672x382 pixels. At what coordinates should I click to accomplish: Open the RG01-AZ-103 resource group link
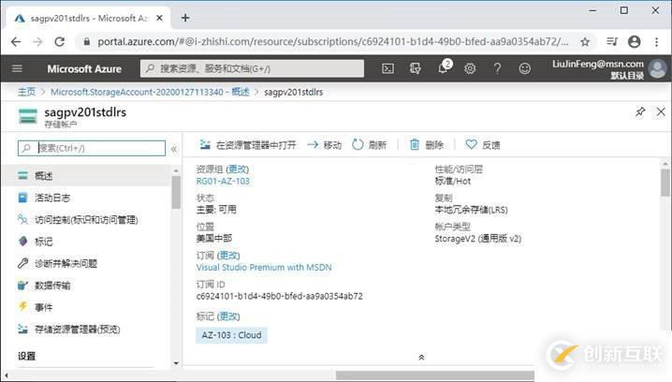pos(223,181)
